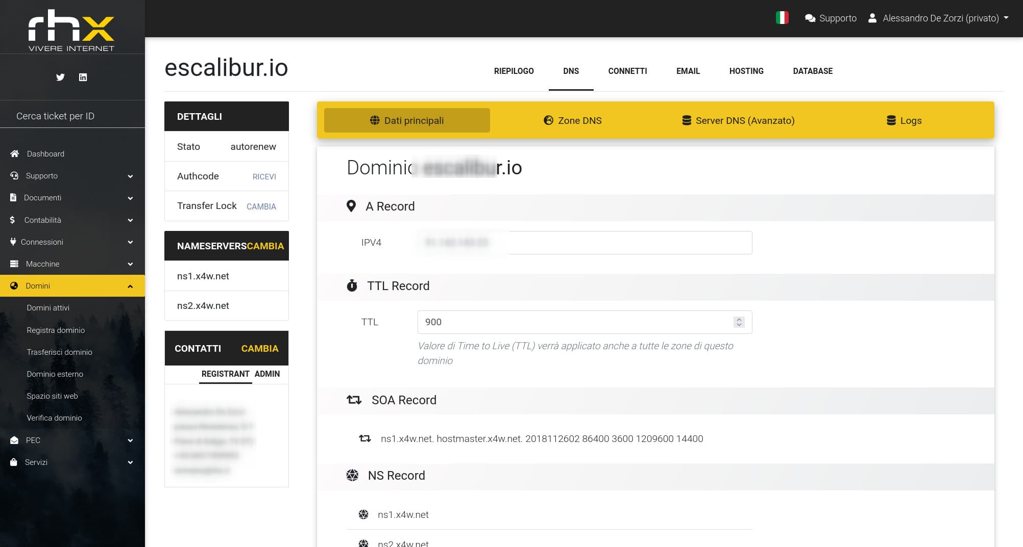Viewport: 1023px width, 547px height.
Task: Click CAMBIA in the Nameservers header
Action: [265, 246]
